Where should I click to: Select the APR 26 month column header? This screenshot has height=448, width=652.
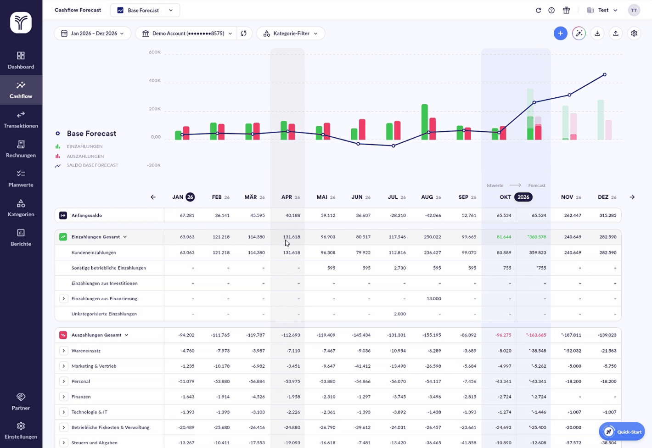click(291, 197)
